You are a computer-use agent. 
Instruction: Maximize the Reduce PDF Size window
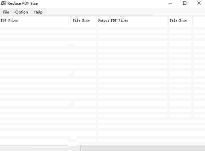pos(184,3)
